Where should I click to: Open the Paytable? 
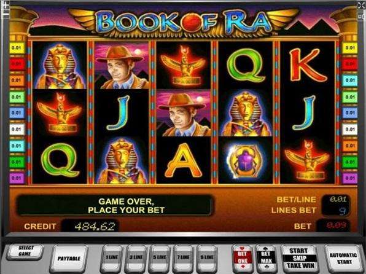click(69, 259)
